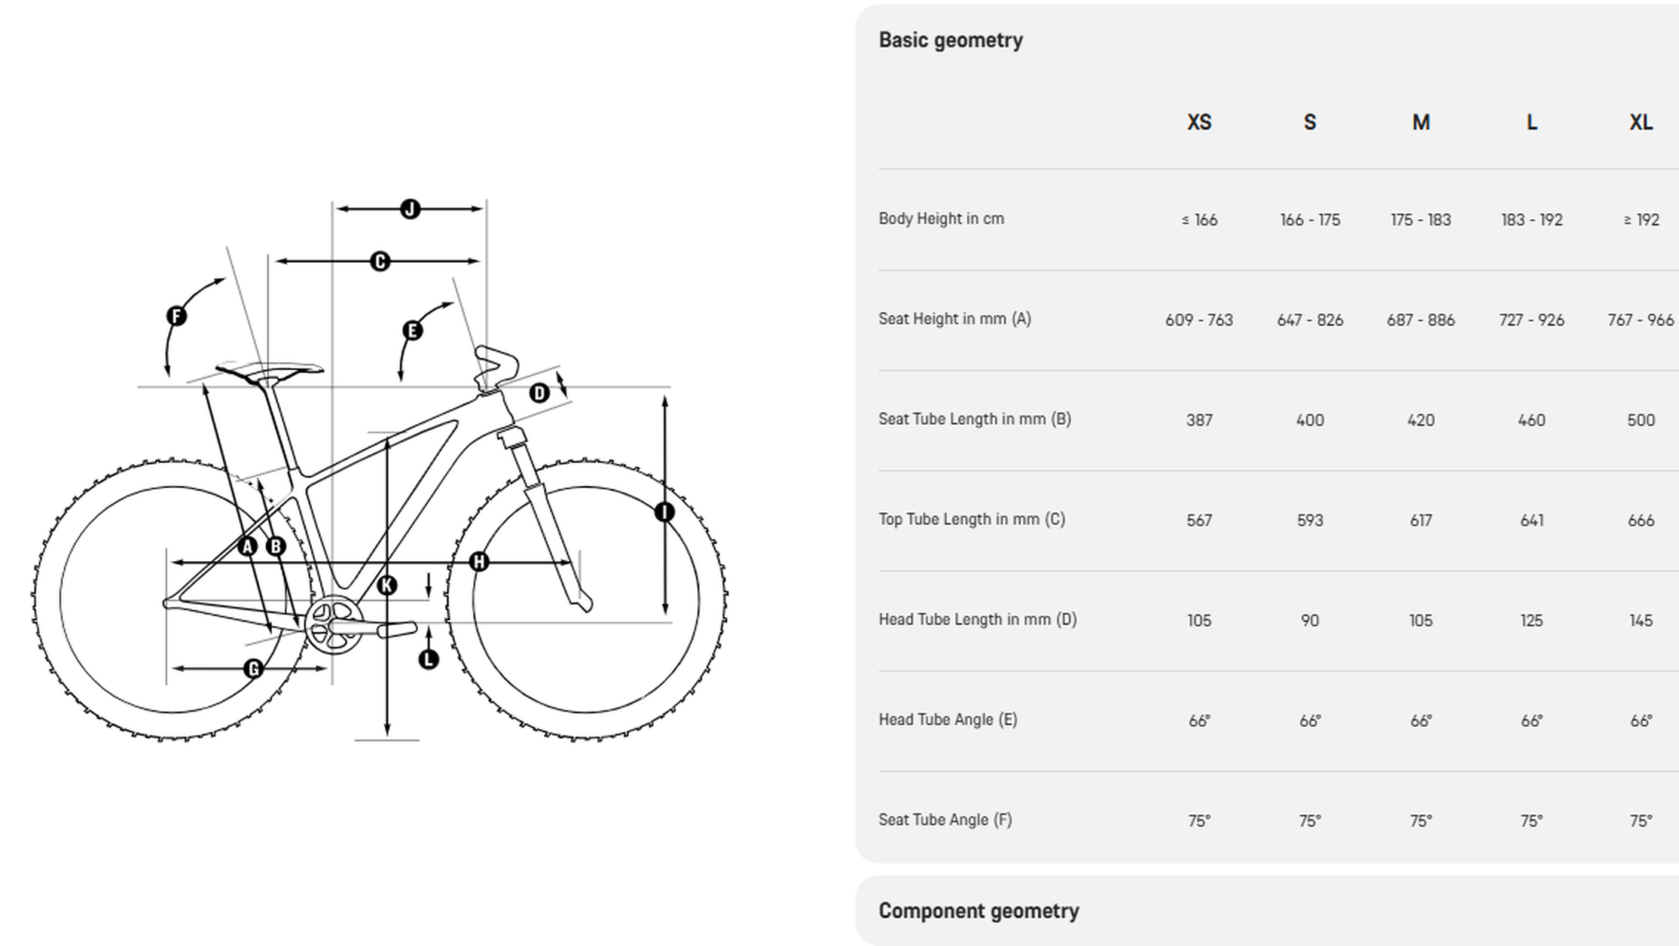The height and width of the screenshot is (946, 1679).
Task: Click the G marker below the rear wheel
Action: click(x=254, y=668)
